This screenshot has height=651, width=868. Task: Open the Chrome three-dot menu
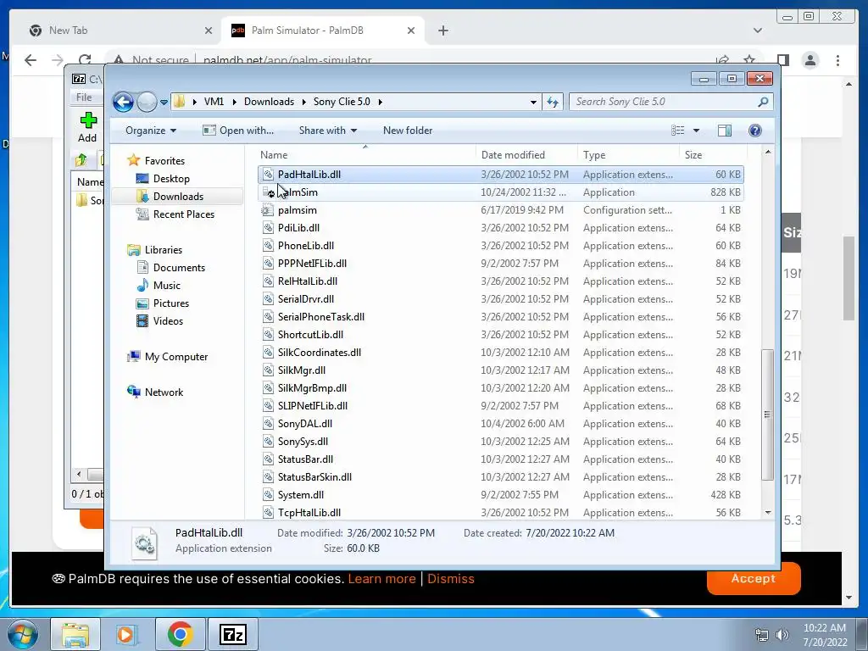[x=837, y=60]
